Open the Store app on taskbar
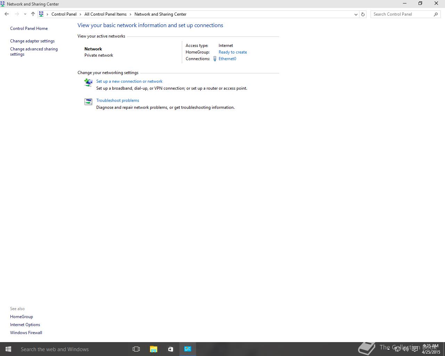Screen dimensions: 445x356 coord(170,349)
